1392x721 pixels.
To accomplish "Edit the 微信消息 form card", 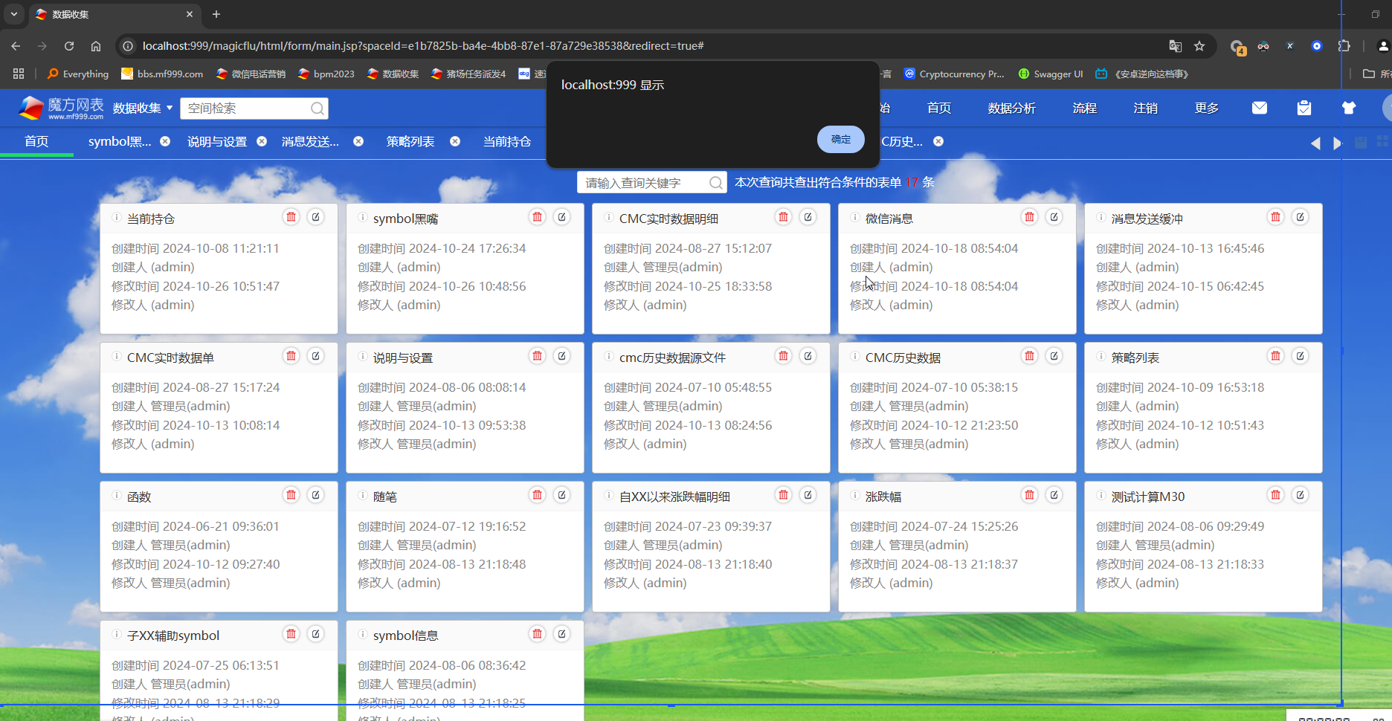I will (x=1054, y=217).
